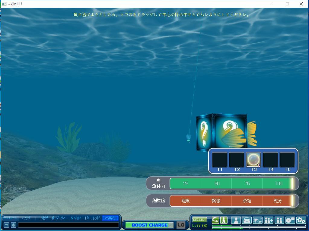Open the gears settings icon
309x231 pixels.
[x=301, y=220]
